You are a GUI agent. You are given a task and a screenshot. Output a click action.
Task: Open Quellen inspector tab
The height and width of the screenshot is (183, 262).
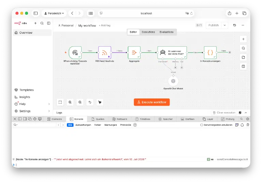(98, 119)
